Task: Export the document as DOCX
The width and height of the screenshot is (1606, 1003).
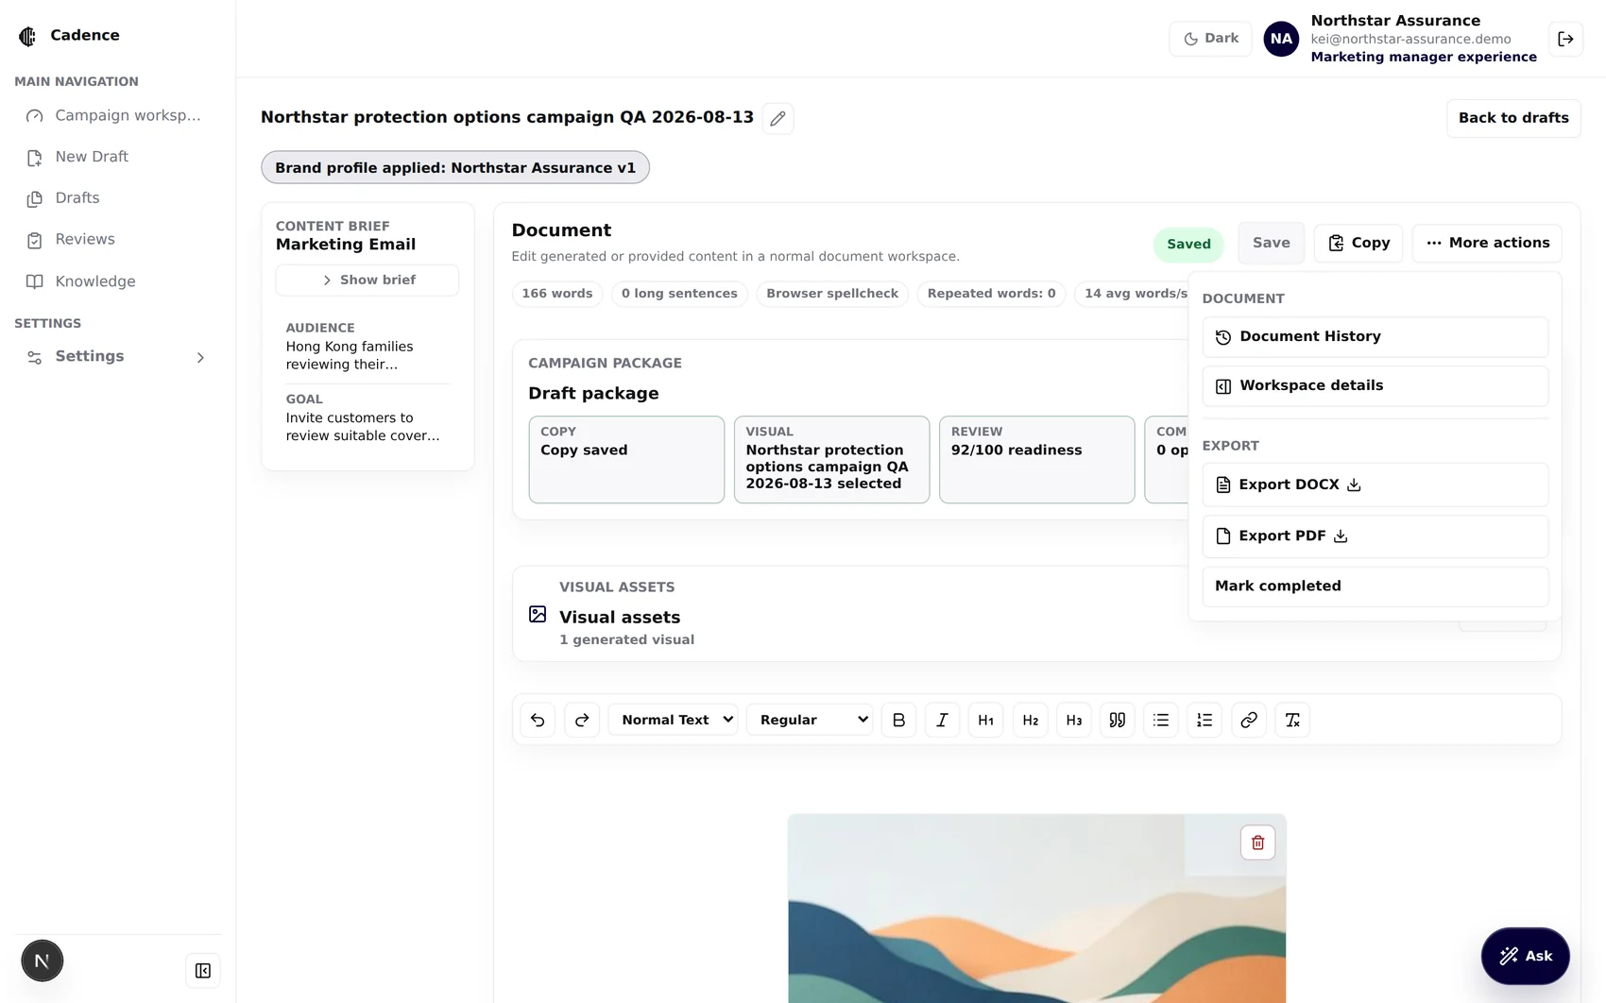Action: pyautogui.click(x=1375, y=484)
